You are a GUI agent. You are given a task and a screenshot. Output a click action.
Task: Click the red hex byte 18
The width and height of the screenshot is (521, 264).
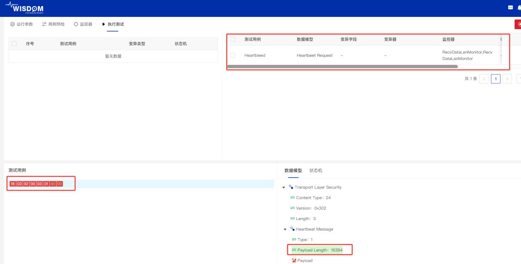pyautogui.click(x=12, y=184)
